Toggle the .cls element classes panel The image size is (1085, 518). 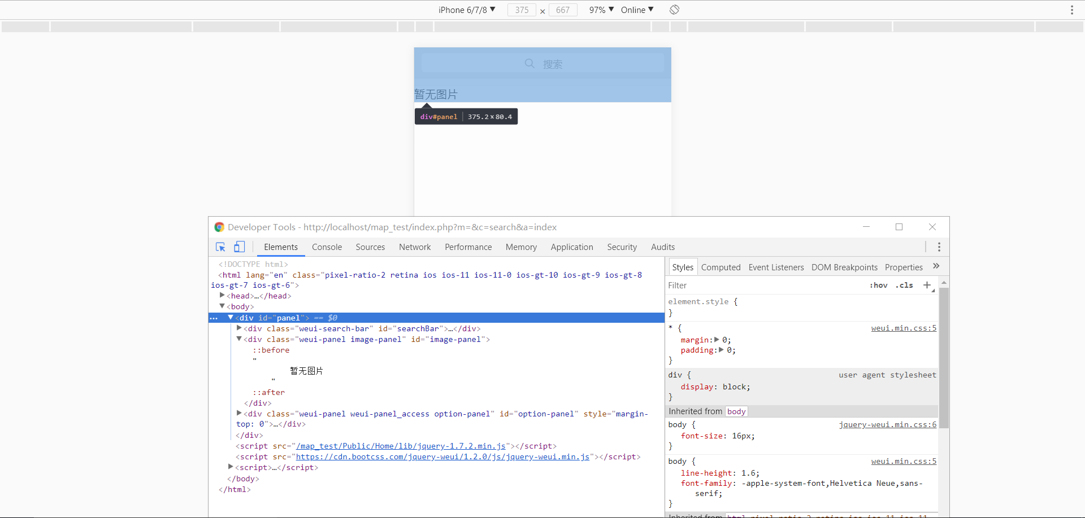(x=904, y=286)
